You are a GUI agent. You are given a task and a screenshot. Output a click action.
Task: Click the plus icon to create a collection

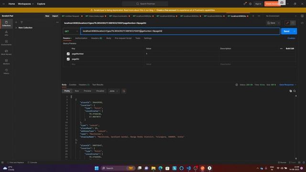(16, 22)
